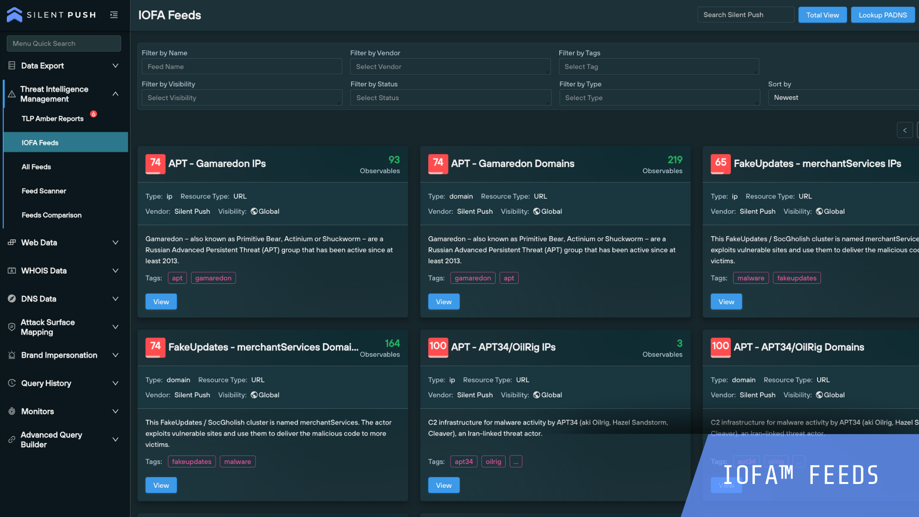Open the Sort by Newest dropdown
919x517 pixels.
coord(843,98)
